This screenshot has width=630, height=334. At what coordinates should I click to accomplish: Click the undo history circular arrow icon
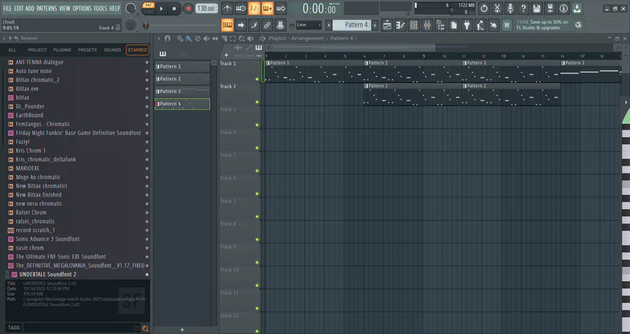click(x=484, y=8)
